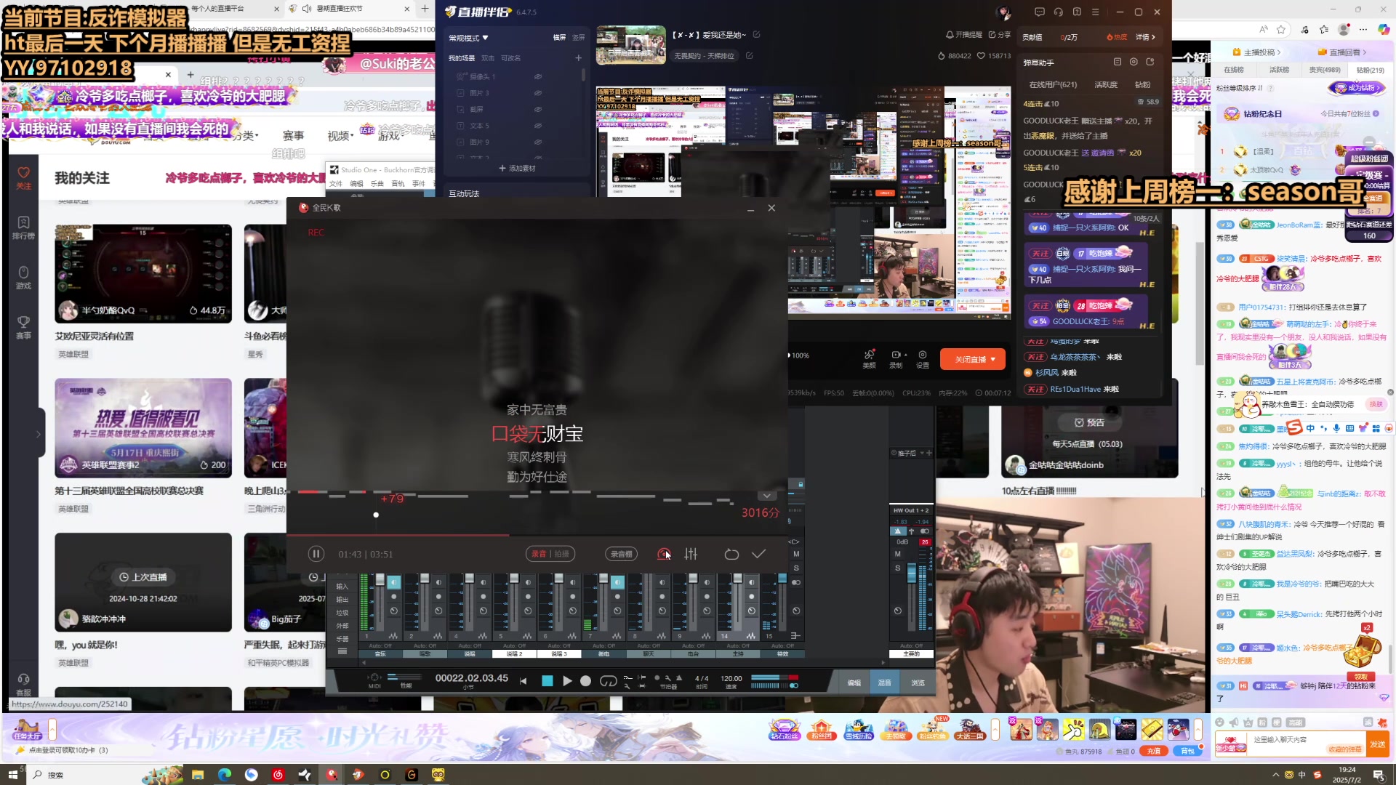Screen dimensions: 1396x785
Task: Toggle loop mode in Studio One transport
Action: point(608,681)
